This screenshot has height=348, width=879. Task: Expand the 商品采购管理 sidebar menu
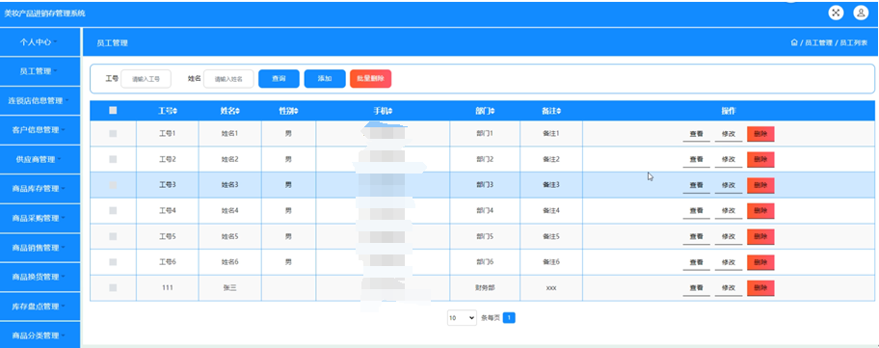(40, 218)
